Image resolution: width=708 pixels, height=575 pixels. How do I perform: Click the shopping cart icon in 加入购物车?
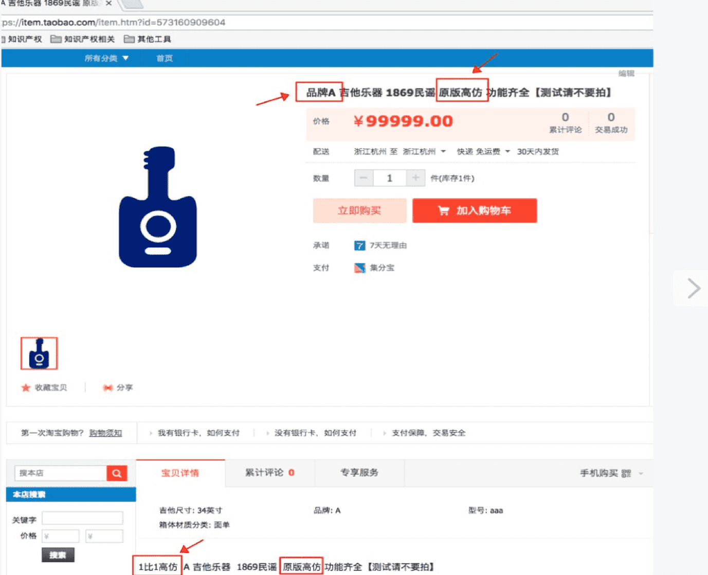coord(443,210)
